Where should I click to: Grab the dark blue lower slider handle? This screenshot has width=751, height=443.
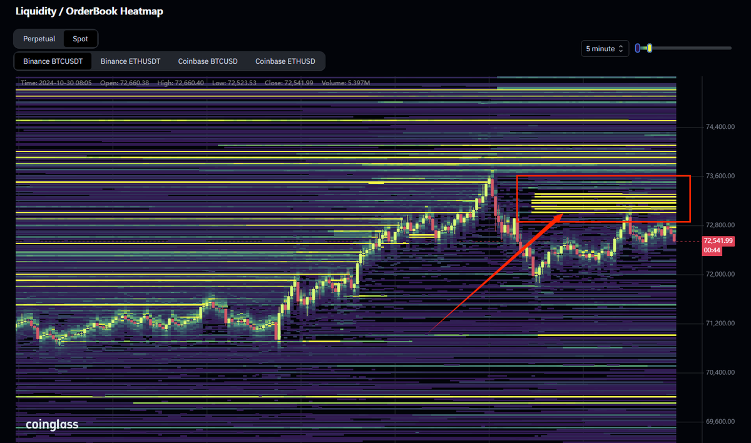(x=638, y=48)
